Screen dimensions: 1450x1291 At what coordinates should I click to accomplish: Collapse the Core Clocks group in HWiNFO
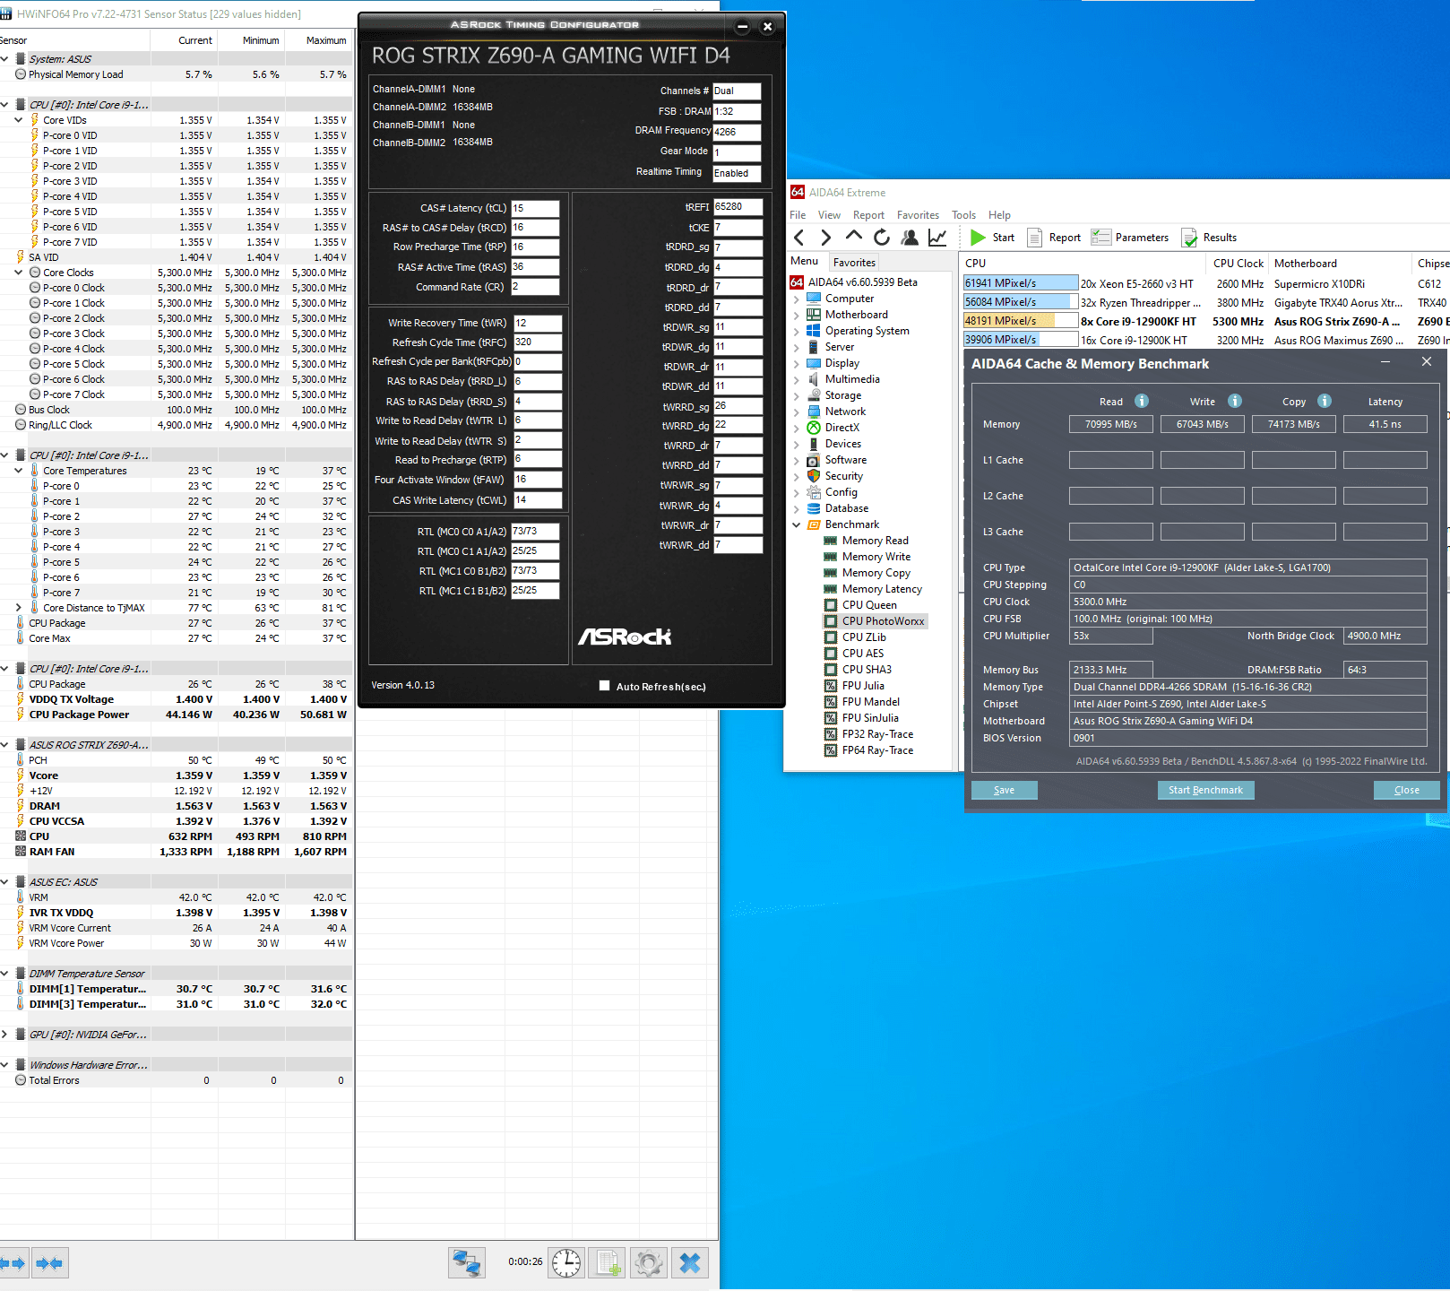click(x=19, y=273)
